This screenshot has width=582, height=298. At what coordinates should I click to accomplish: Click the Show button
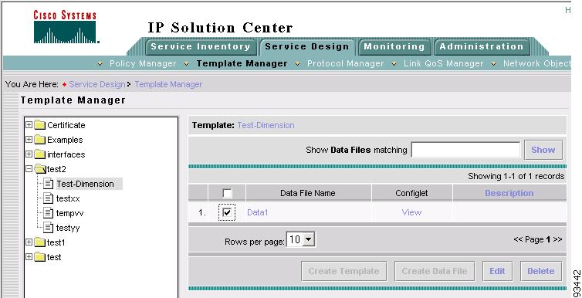tap(543, 150)
